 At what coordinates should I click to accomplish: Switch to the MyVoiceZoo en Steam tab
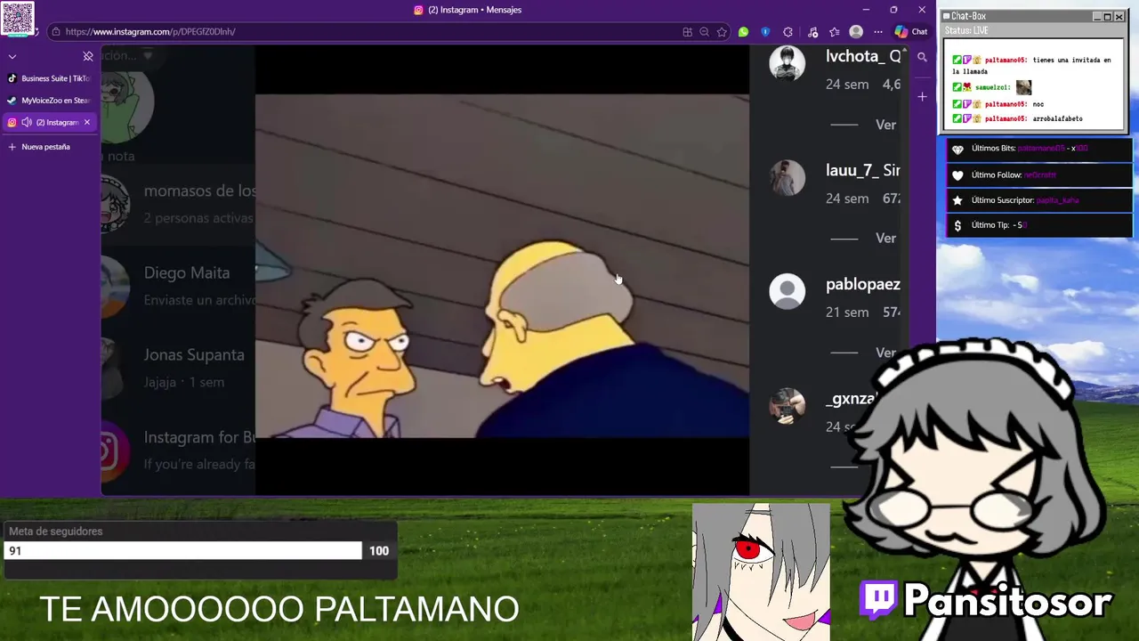point(51,101)
